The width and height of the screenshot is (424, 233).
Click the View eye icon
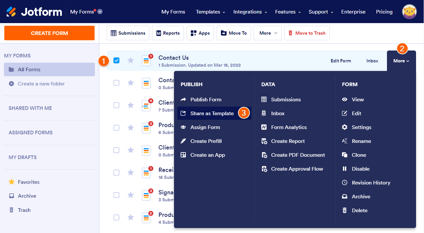(x=345, y=99)
